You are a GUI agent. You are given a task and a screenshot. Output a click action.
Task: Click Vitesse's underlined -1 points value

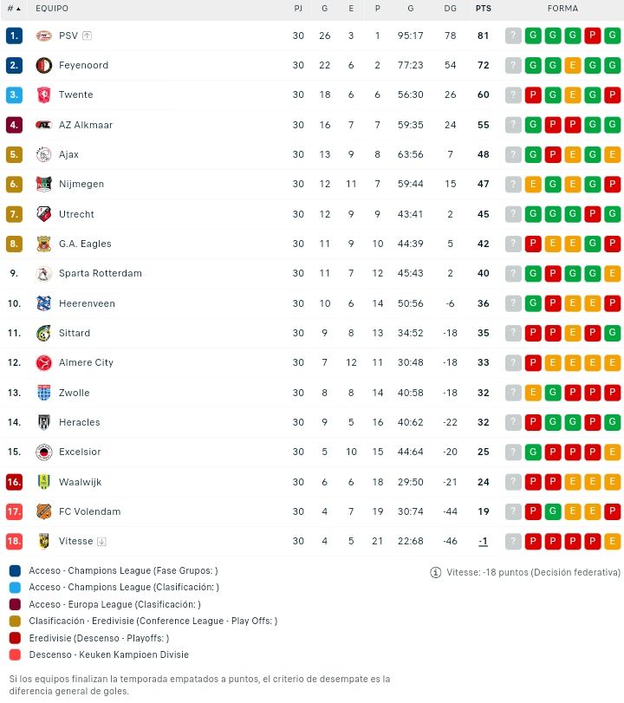click(483, 541)
